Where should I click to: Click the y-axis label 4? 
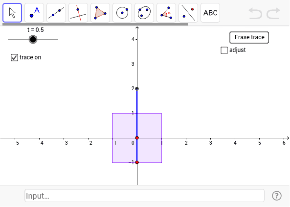point(133,39)
